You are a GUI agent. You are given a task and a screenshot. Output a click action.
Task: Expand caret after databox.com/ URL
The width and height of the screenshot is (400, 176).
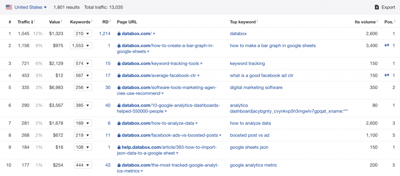coord(154,34)
